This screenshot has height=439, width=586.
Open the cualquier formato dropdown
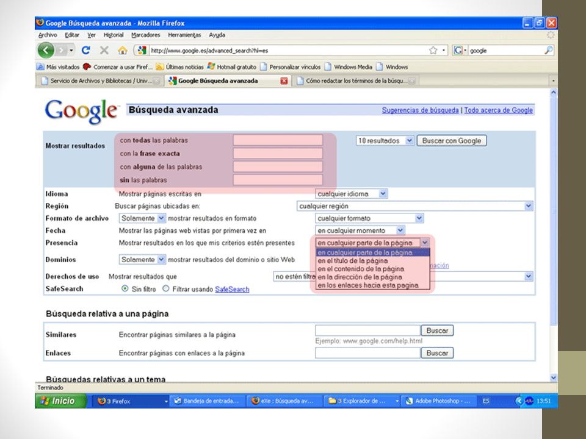[x=369, y=218]
